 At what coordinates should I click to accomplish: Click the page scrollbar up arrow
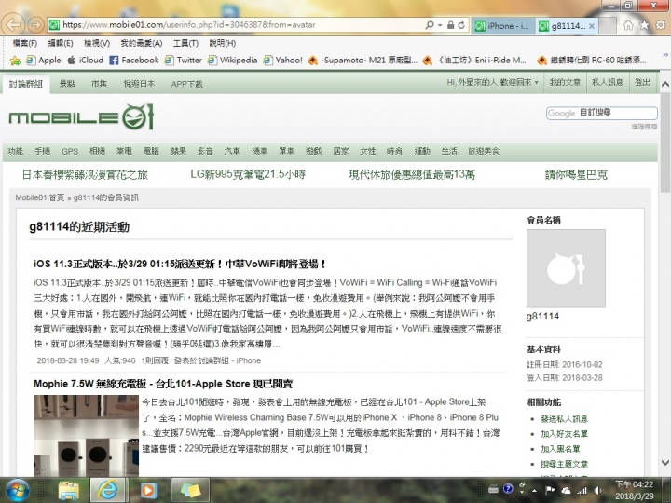click(x=665, y=84)
